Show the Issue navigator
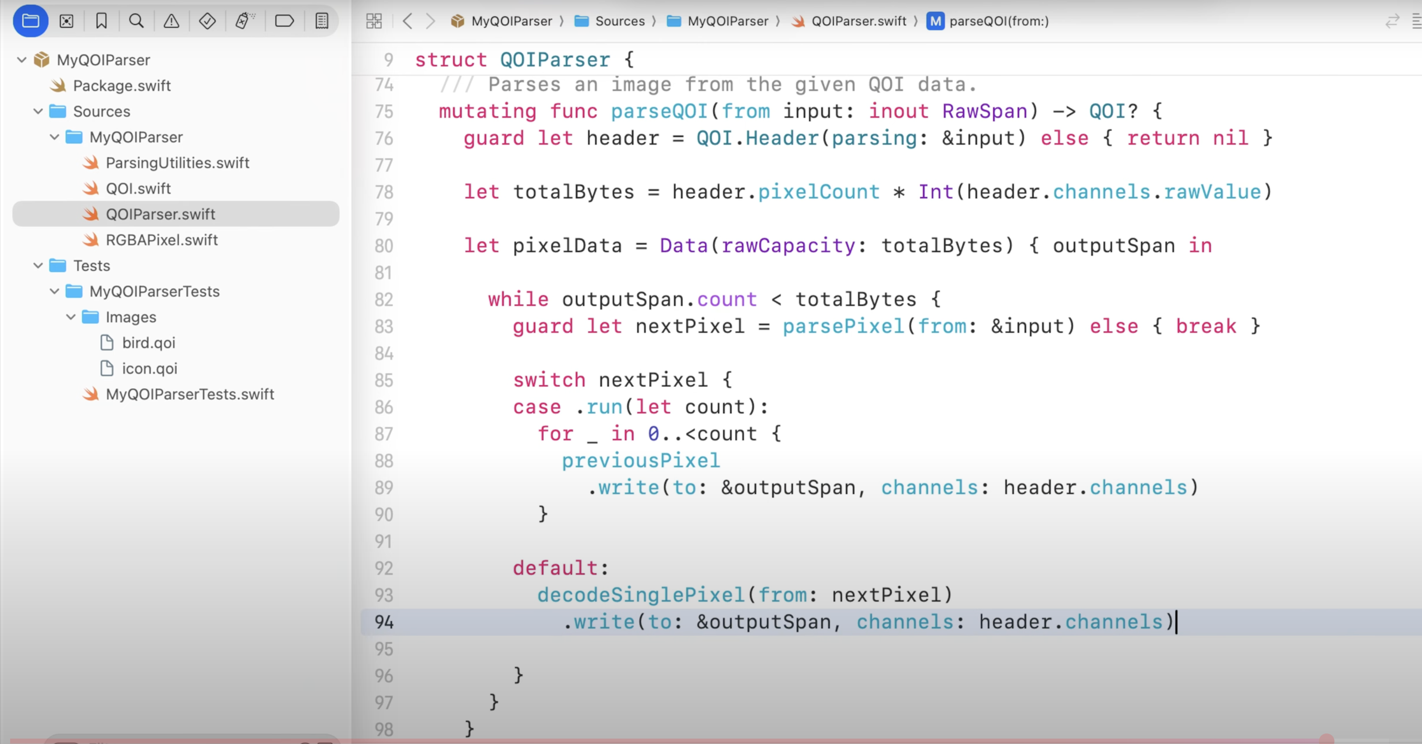The height and width of the screenshot is (744, 1422). pos(171,21)
